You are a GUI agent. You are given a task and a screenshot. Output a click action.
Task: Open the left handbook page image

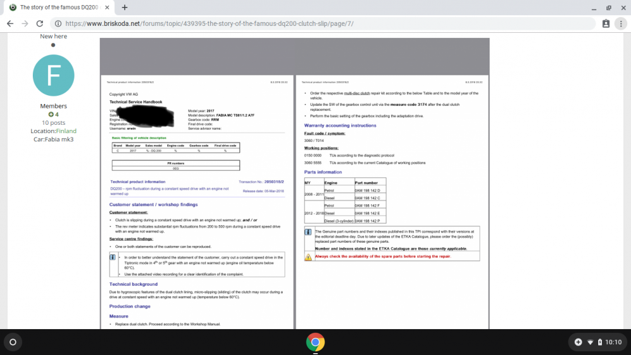197,202
